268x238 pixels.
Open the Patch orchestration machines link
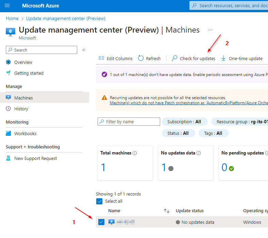tap(189, 103)
